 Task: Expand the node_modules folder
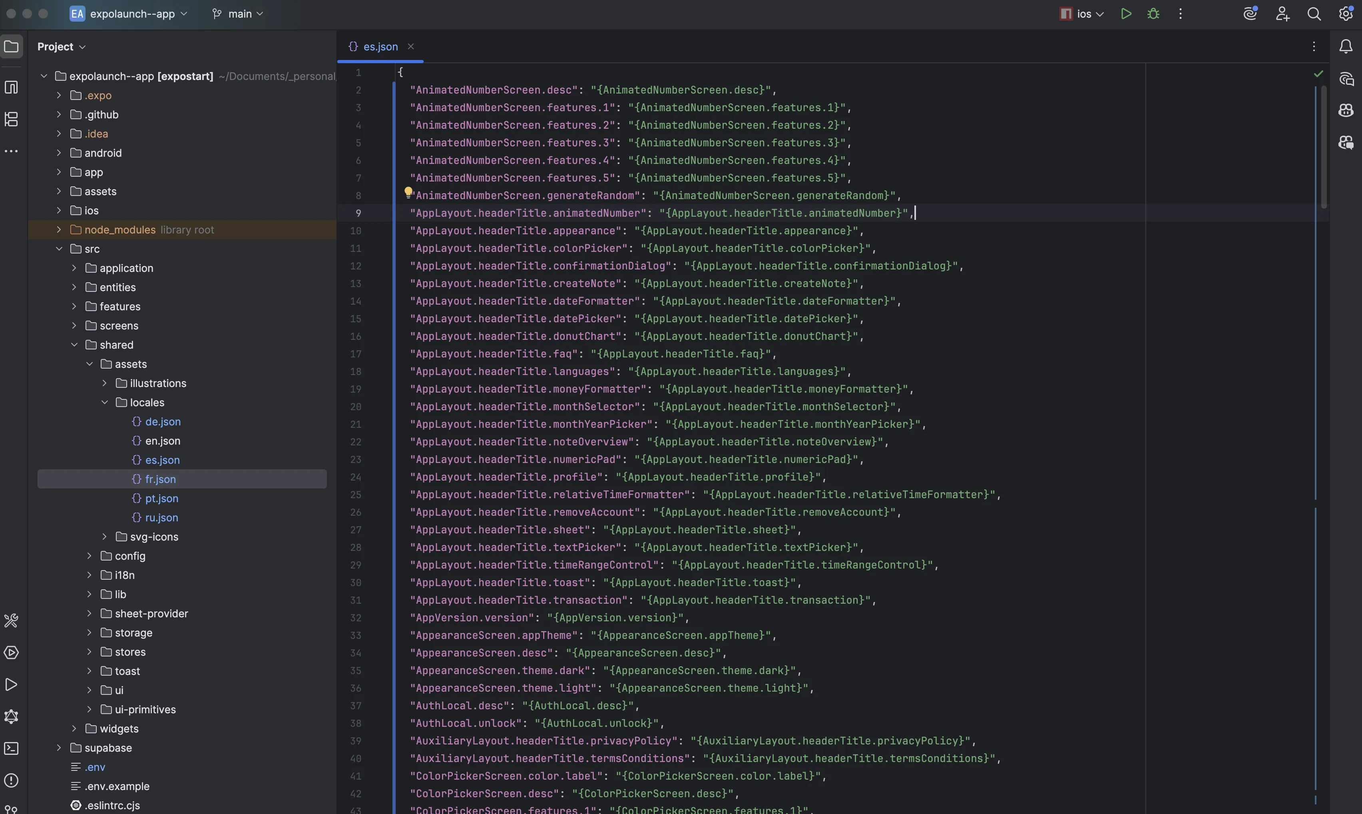pos(59,230)
